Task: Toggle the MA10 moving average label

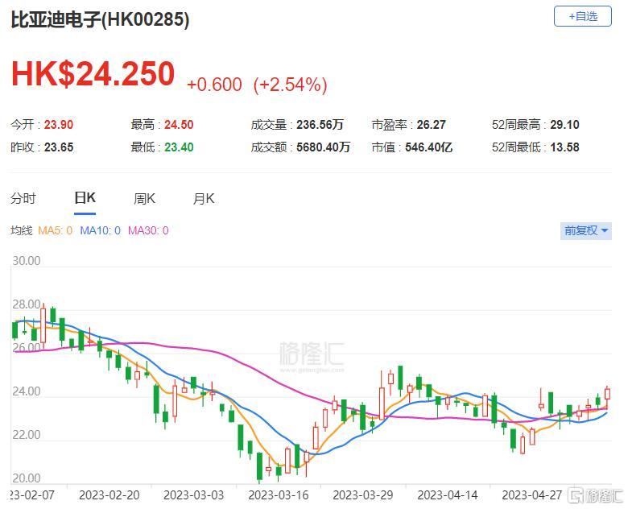Action: 100,230
